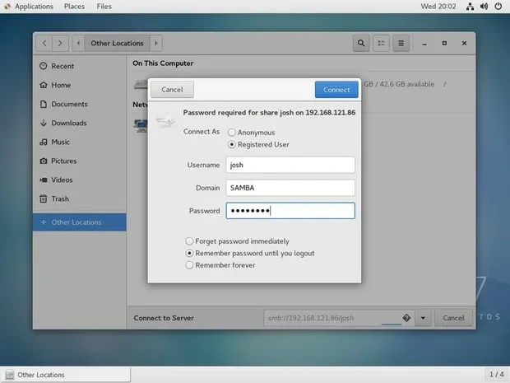This screenshot has width=510, height=383.
Task: Click the volume speaker icon
Action: [484, 7]
